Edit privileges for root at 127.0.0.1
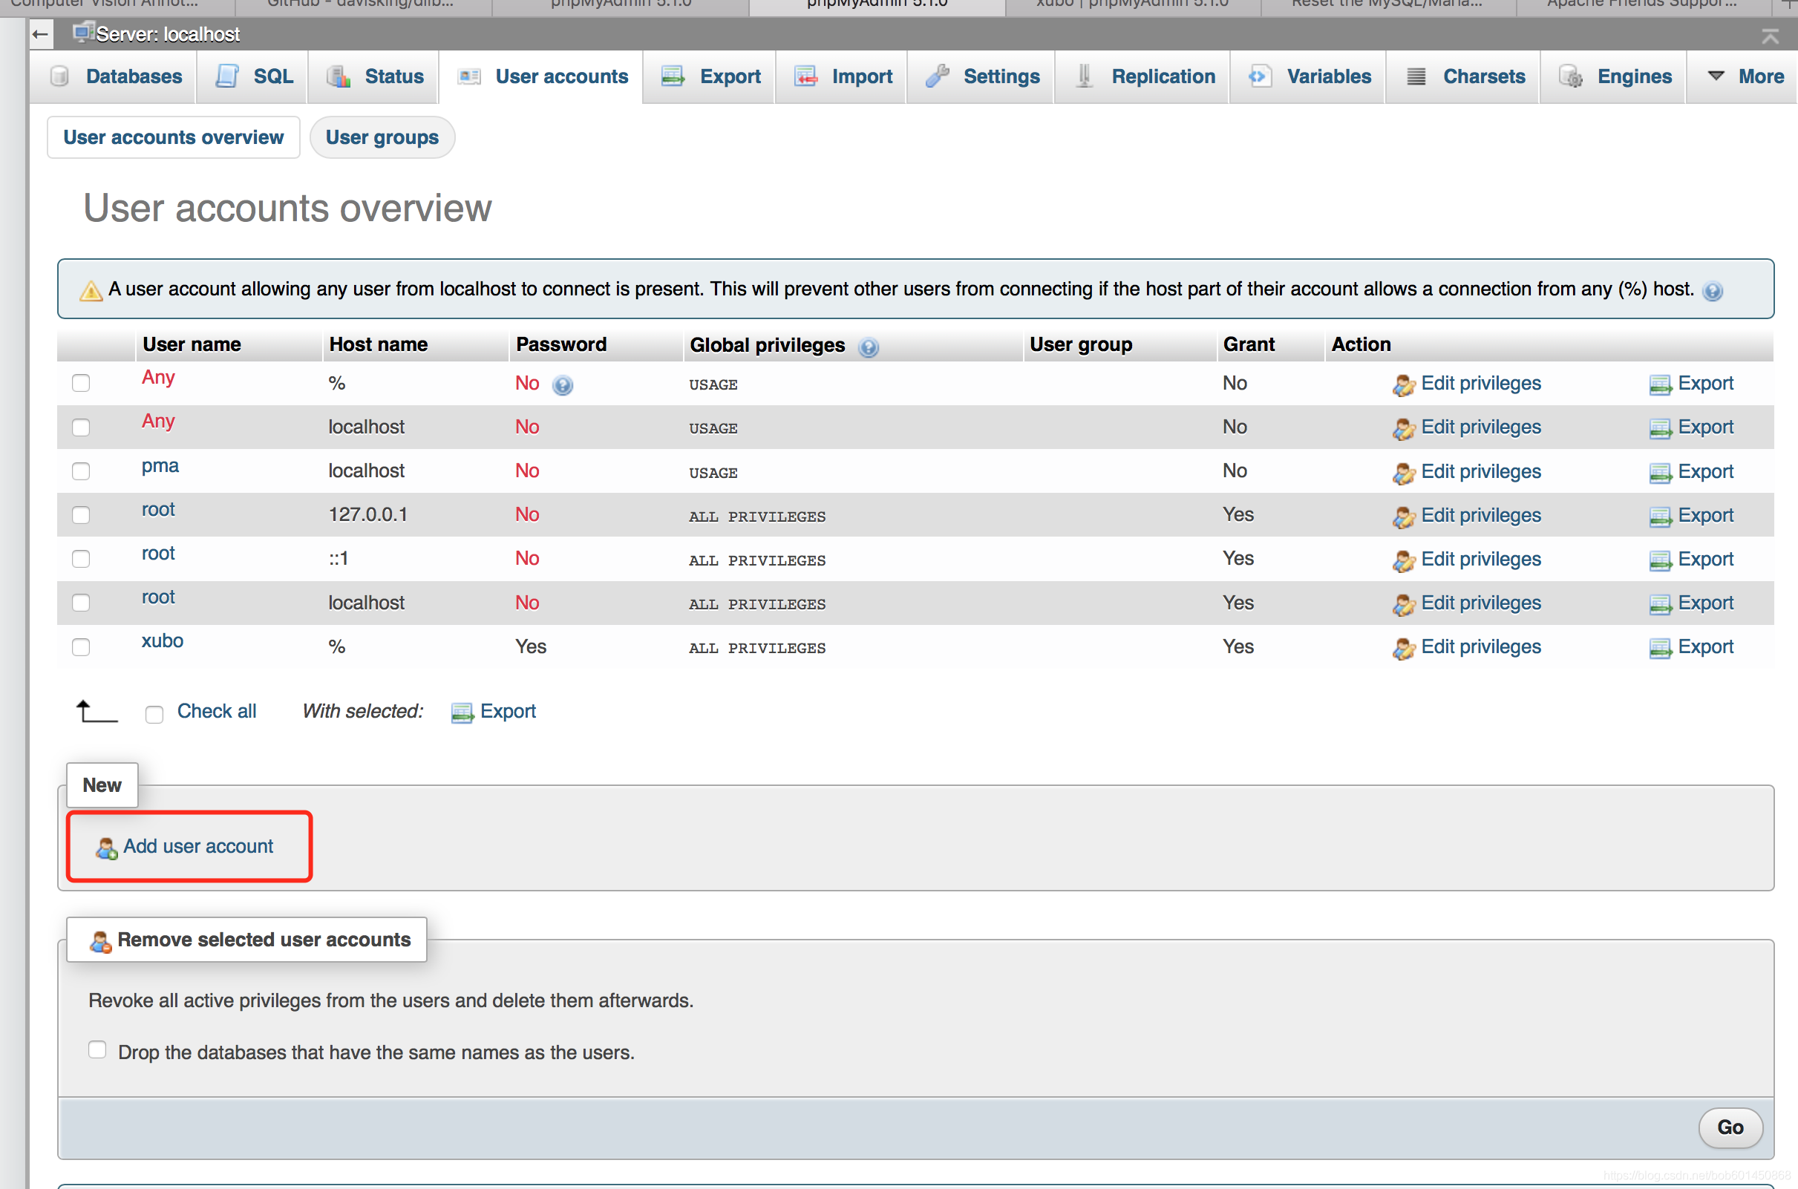 tap(1480, 516)
